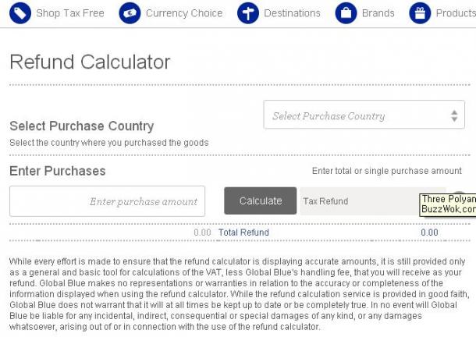Click the round icon beside Tax Refund field

point(459,193)
